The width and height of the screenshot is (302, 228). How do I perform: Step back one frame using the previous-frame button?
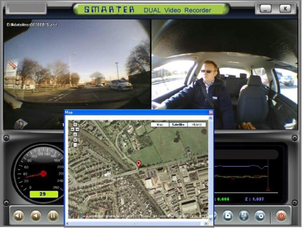point(19,216)
